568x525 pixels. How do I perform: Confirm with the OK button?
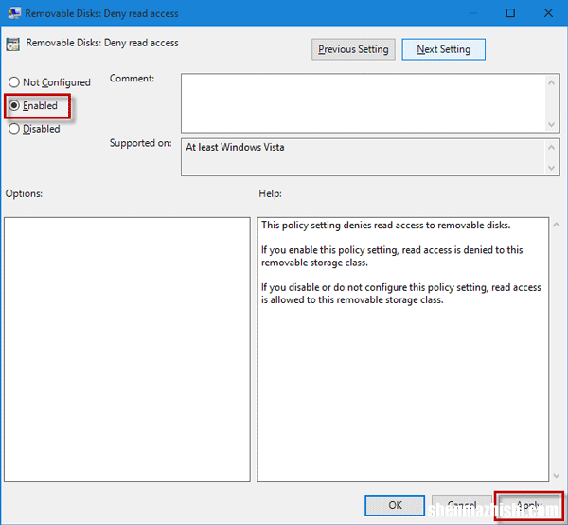[x=395, y=505]
